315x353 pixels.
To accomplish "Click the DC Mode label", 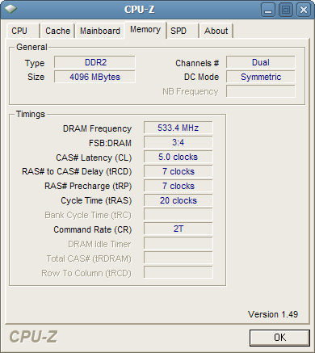I will tap(201, 77).
